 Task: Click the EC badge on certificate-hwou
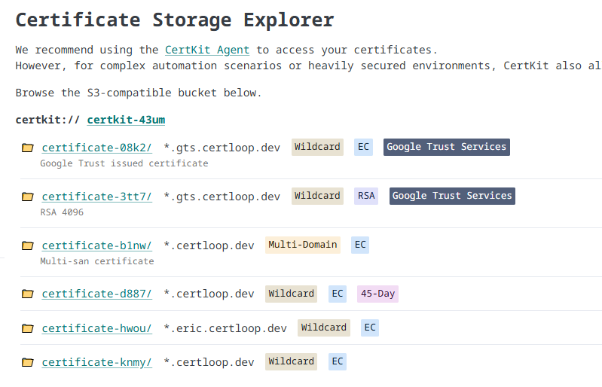[370, 328]
